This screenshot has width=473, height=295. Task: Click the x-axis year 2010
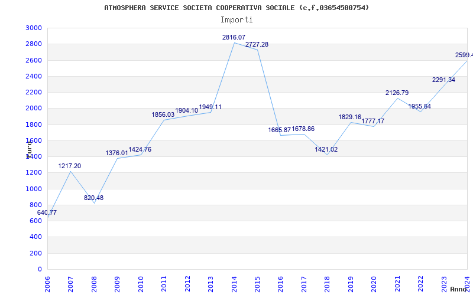tap(141, 284)
